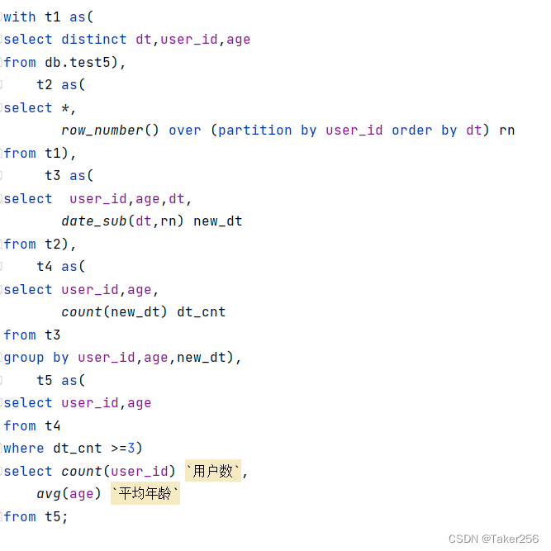The image size is (551, 551).
Task: Place the cursor on the date_sub function
Action: coord(94,221)
